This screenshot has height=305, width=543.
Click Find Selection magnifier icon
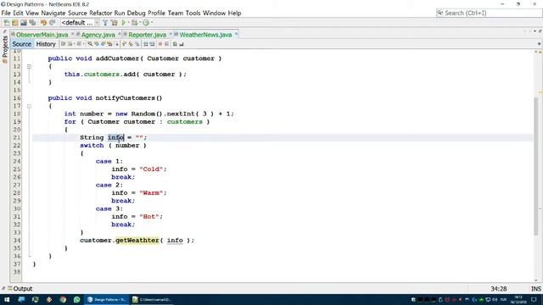pyautogui.click(x=90, y=44)
